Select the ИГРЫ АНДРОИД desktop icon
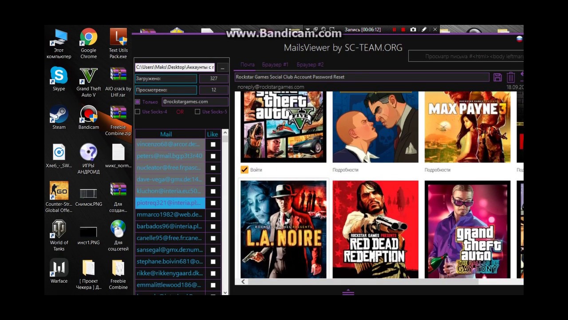 pyautogui.click(x=89, y=159)
